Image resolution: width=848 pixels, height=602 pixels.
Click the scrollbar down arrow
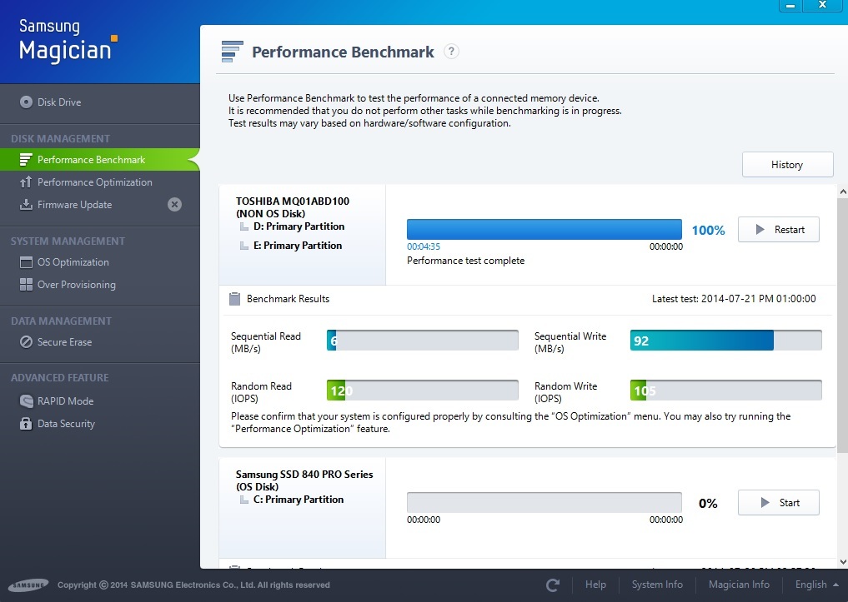pos(843,562)
